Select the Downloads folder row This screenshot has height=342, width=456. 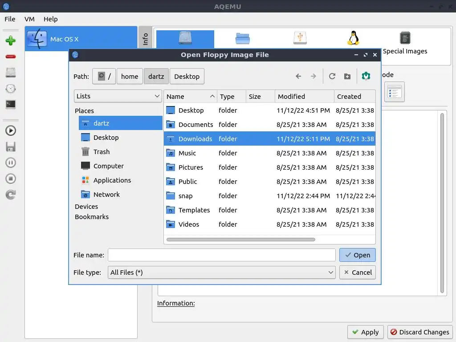point(269,139)
